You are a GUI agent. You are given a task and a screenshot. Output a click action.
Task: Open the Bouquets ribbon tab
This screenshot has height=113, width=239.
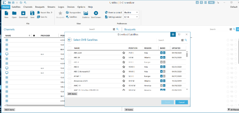point(40,7)
